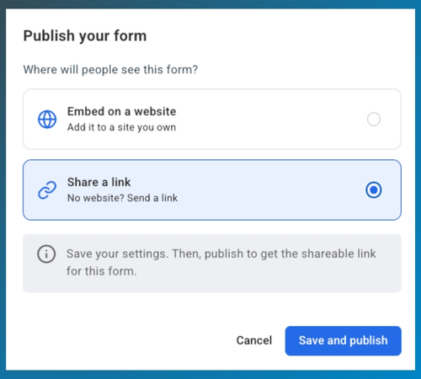Click "Where will people see this form?" text
421x379 pixels.
(110, 70)
